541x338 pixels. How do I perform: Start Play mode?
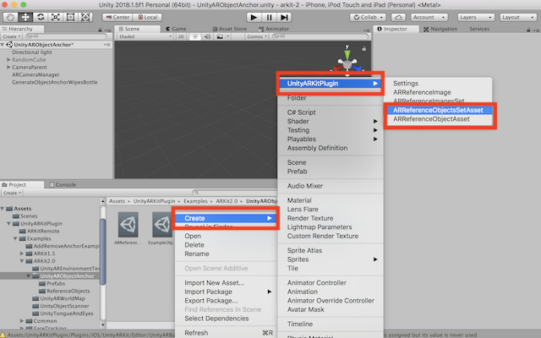(254, 17)
